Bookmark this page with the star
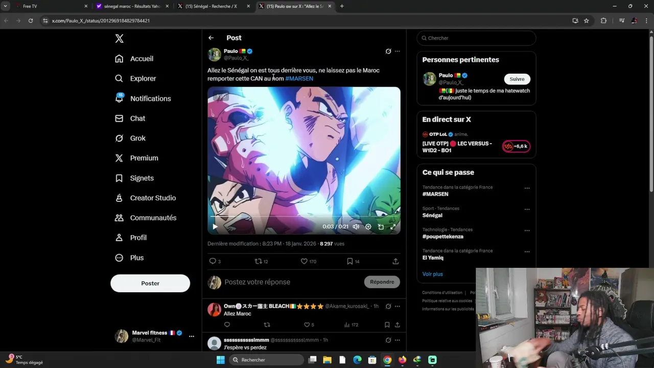This screenshot has height=368, width=654. coord(586,20)
